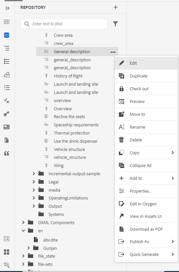Select the vehicle_structure map file
Image resolution: width=179 pixels, height=272 pixels.
click(70, 157)
